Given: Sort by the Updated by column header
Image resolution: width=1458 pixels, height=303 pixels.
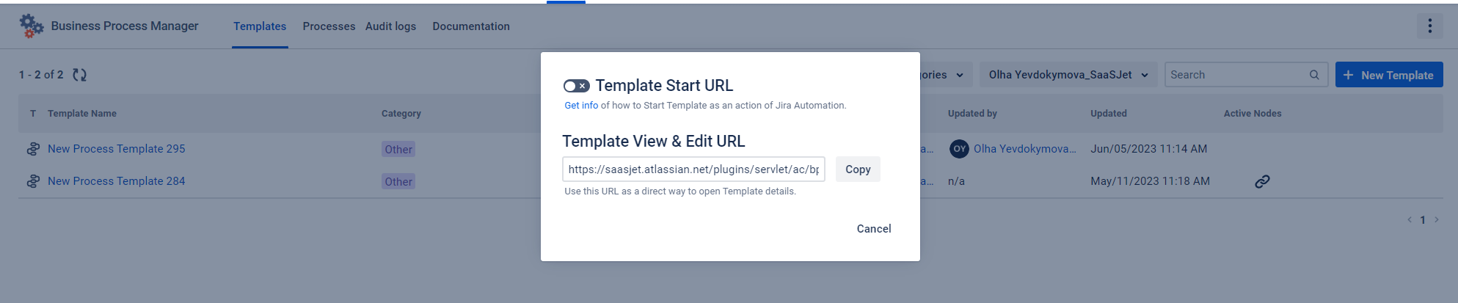Looking at the screenshot, I should (972, 114).
